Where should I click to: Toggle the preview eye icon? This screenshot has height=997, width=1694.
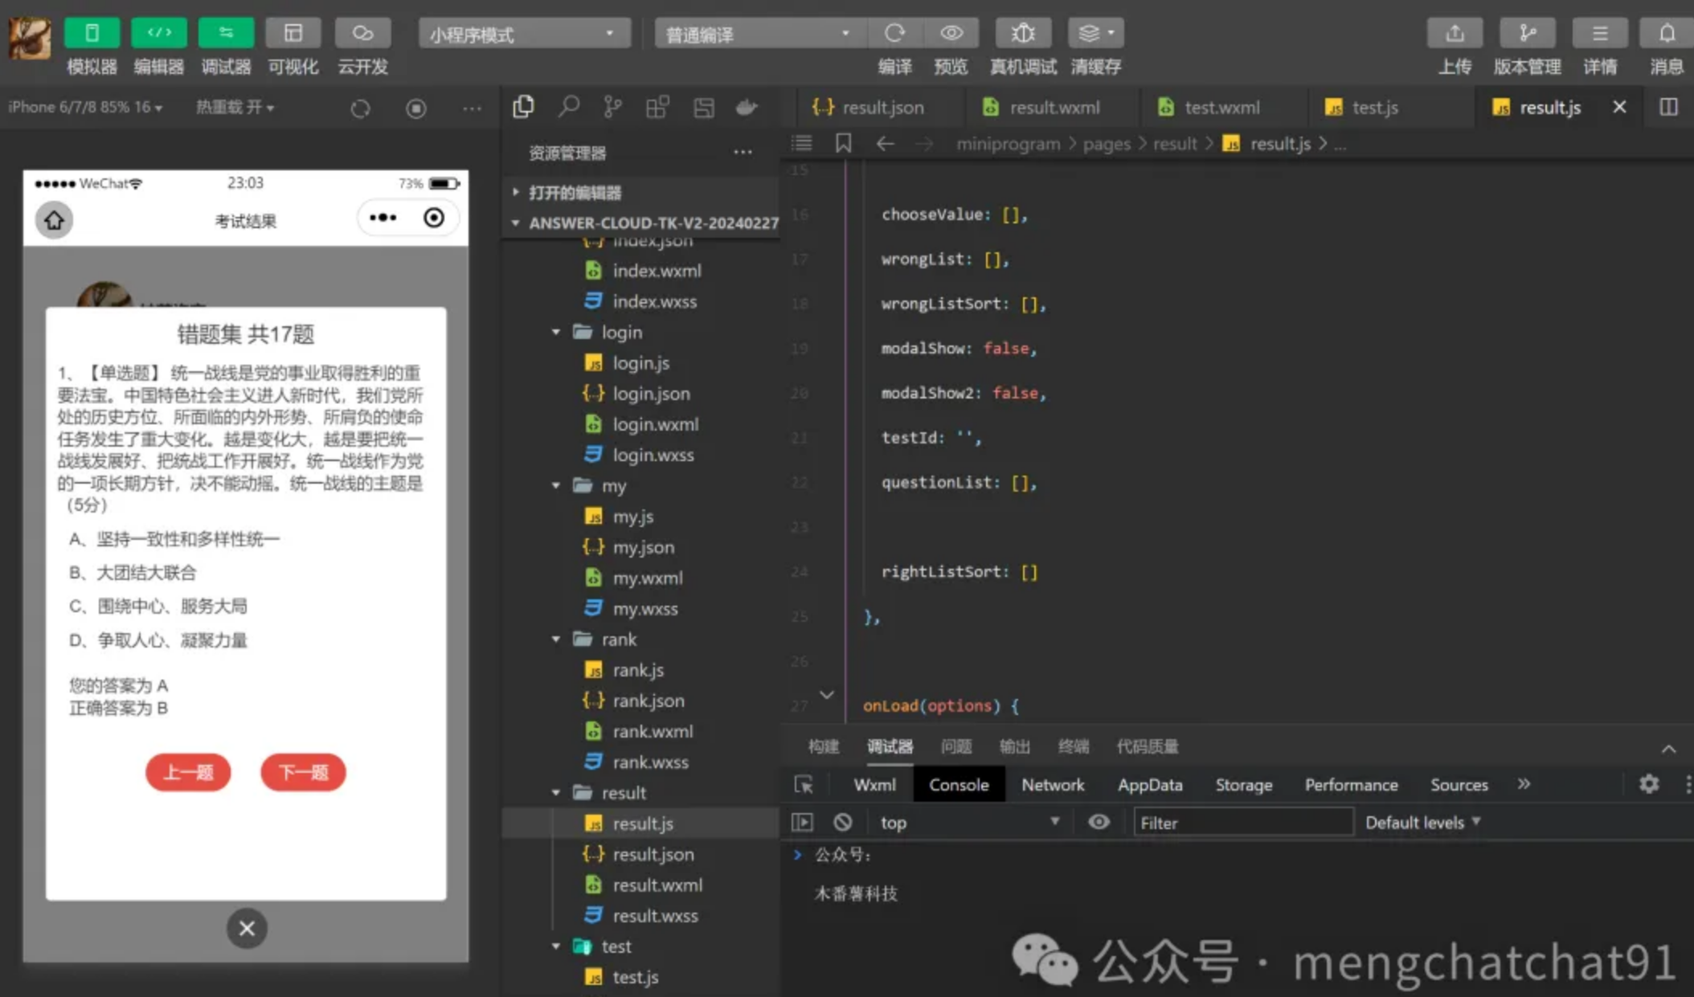(x=951, y=34)
